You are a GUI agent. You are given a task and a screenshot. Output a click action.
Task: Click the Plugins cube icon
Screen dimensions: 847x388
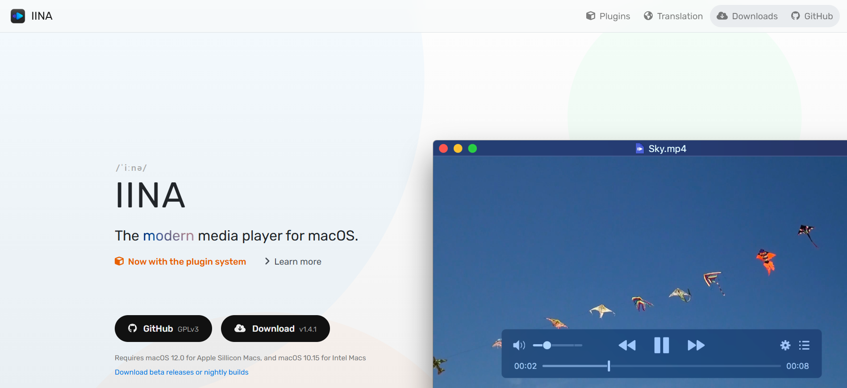click(591, 16)
